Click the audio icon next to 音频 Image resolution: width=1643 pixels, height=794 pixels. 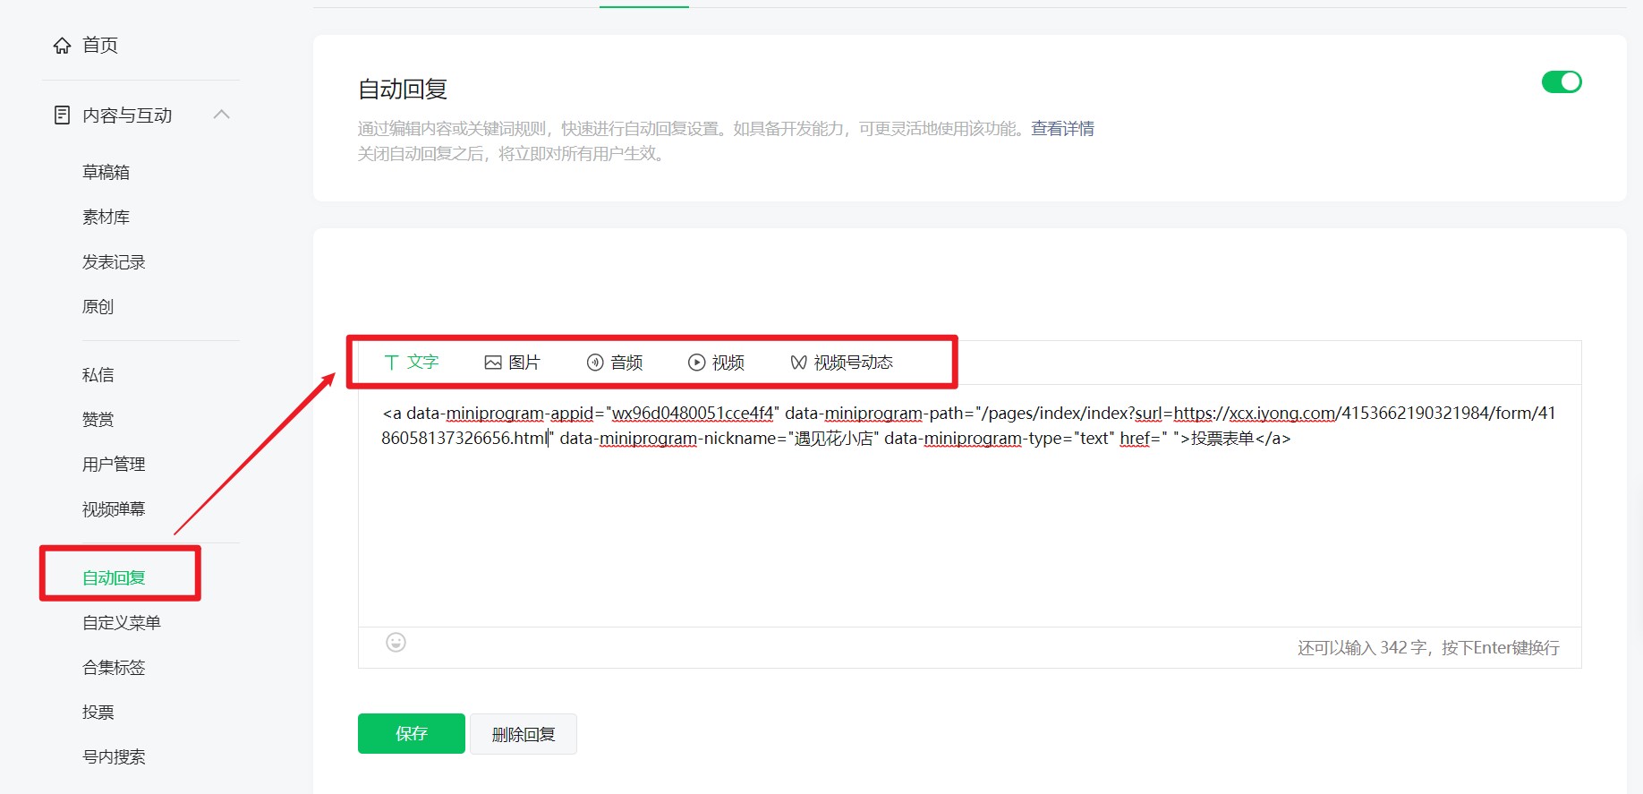pyautogui.click(x=595, y=363)
